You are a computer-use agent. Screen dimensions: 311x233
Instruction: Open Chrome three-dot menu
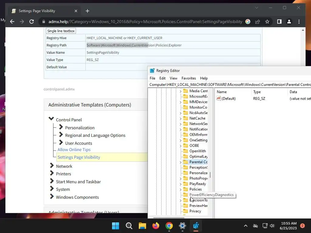(x=299, y=22)
